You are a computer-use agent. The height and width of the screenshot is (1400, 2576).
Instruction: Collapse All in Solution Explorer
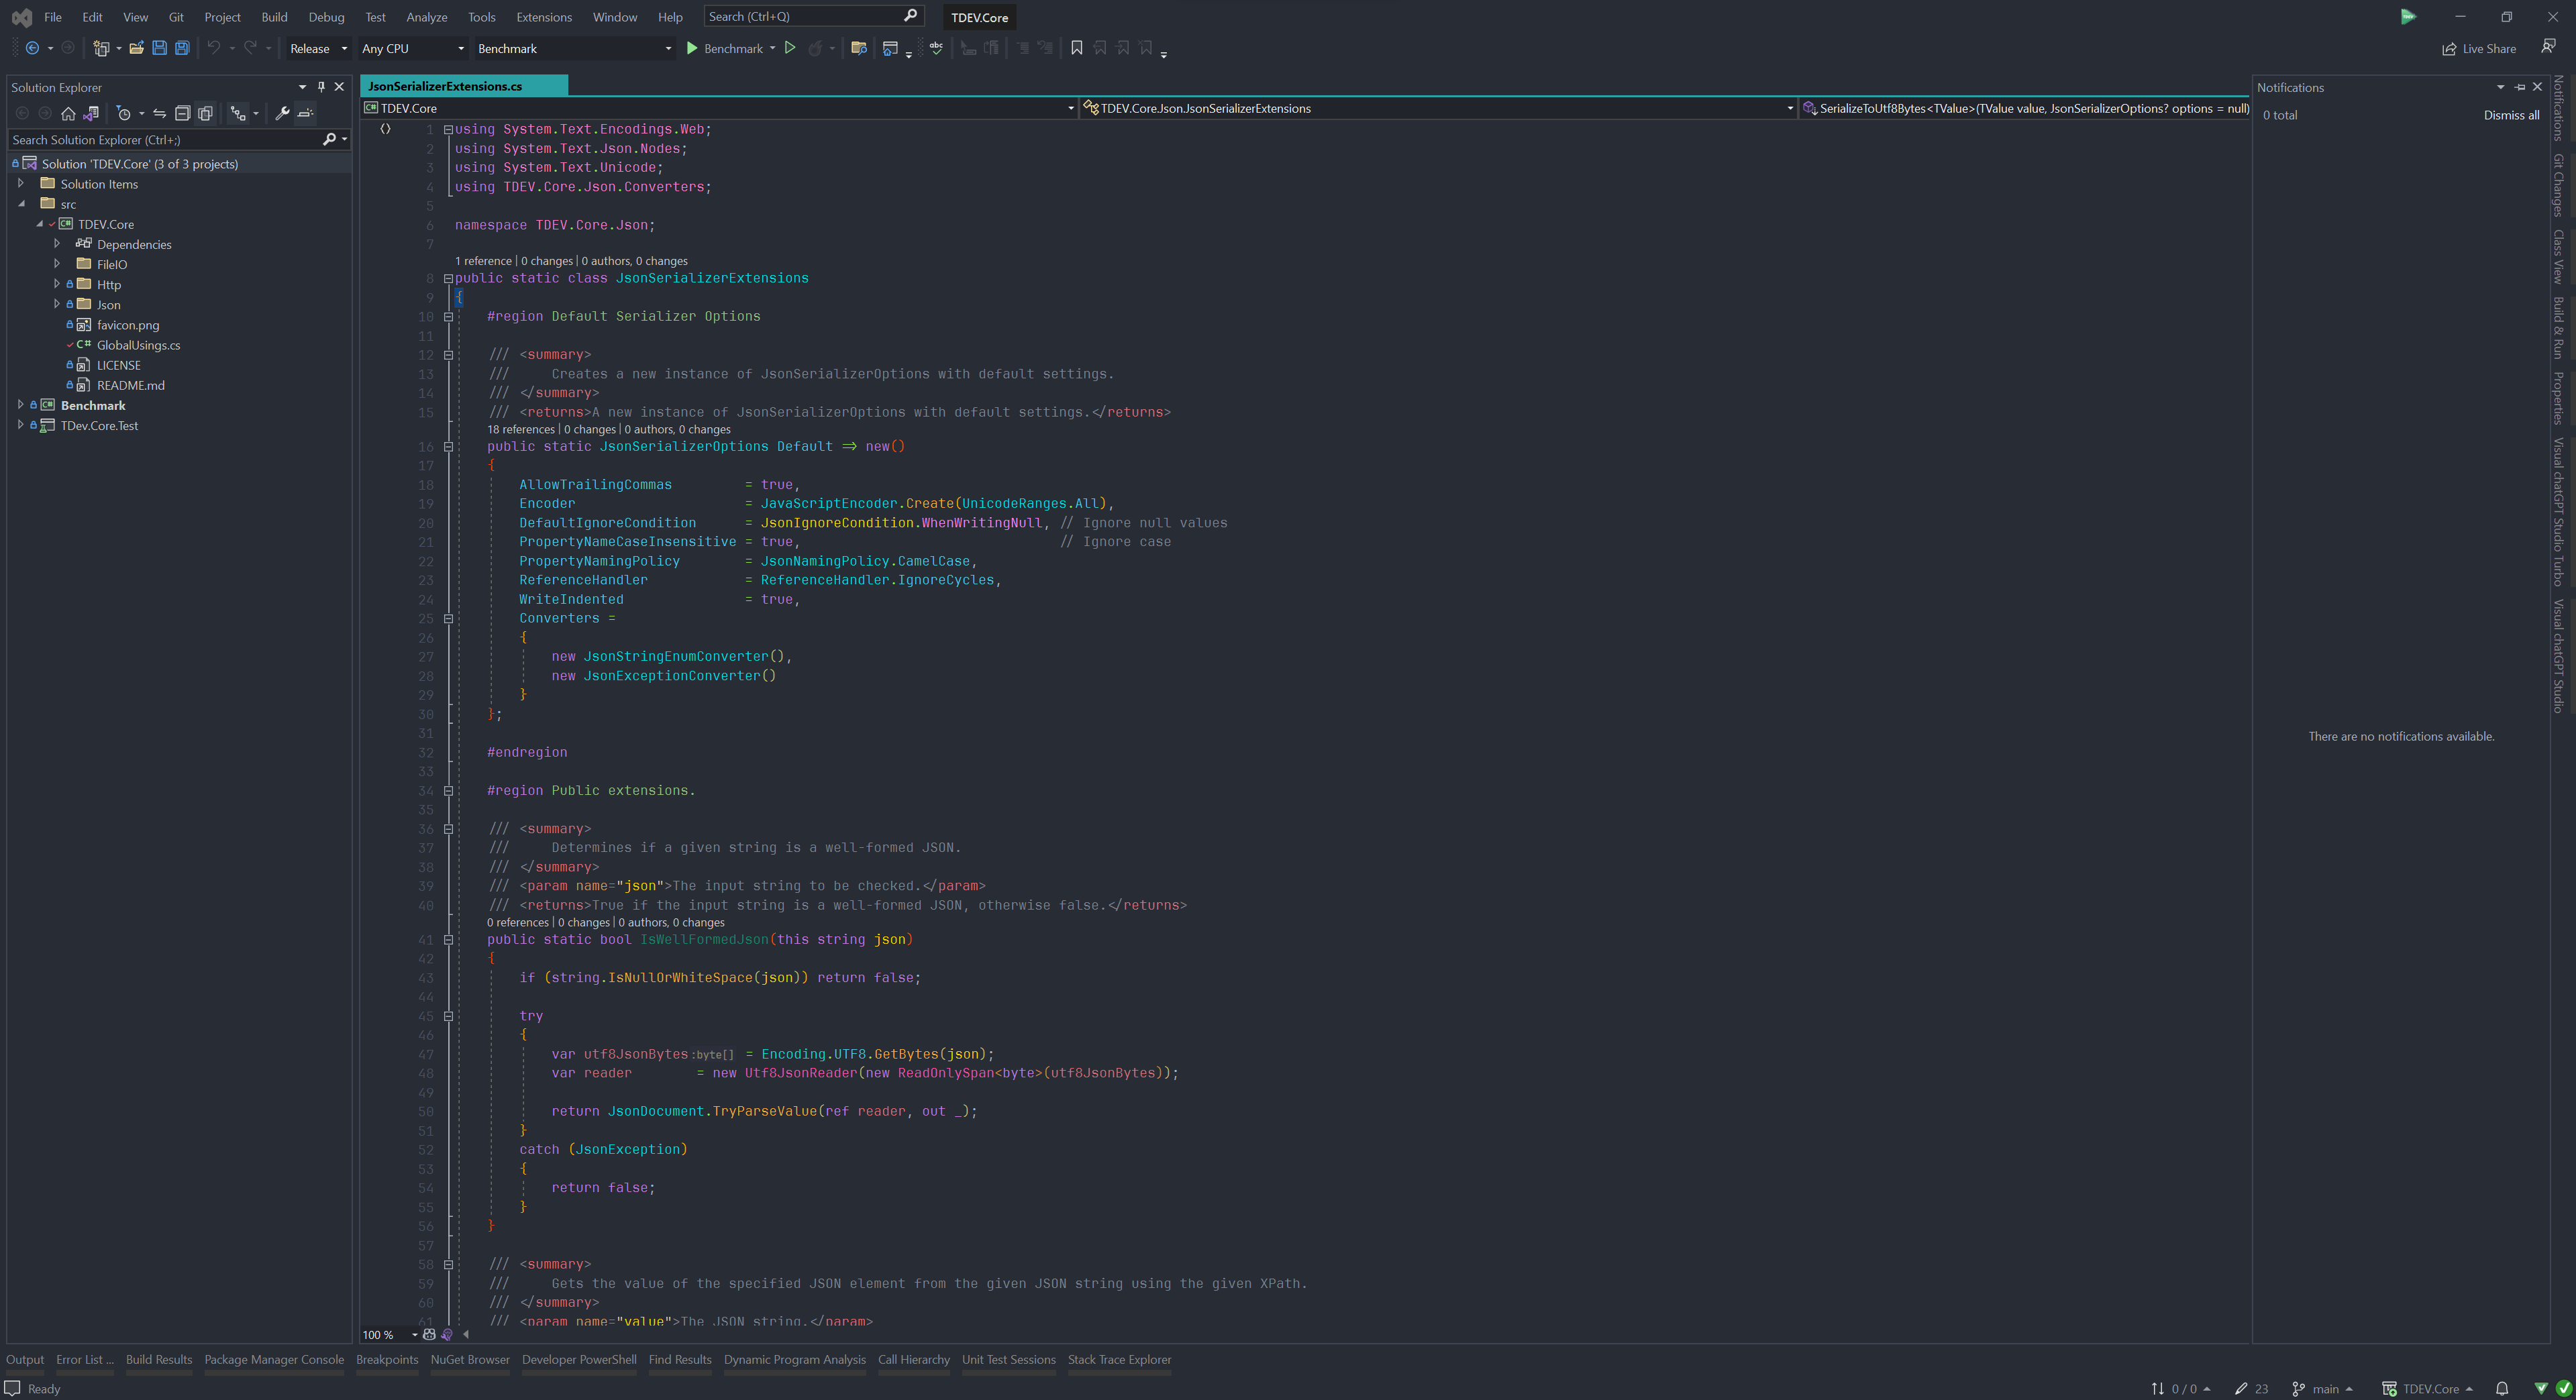pos(182,113)
